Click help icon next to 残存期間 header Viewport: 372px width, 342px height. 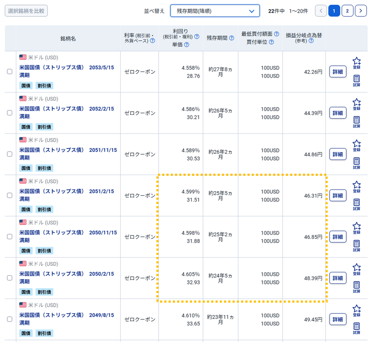point(231,38)
